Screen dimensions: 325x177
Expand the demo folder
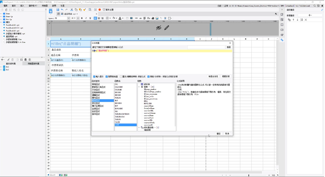click(1, 14)
